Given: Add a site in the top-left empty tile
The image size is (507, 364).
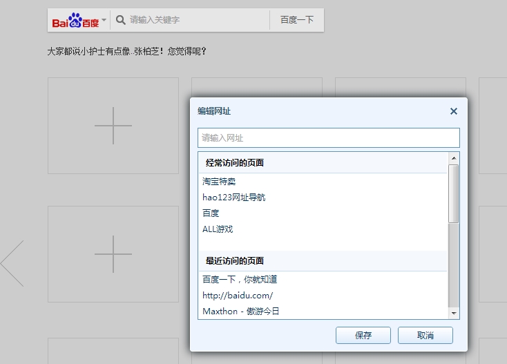Looking at the screenshot, I should pyautogui.click(x=113, y=126).
